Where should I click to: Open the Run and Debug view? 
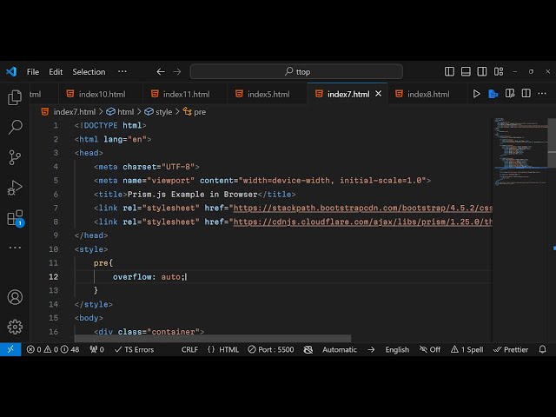point(15,188)
